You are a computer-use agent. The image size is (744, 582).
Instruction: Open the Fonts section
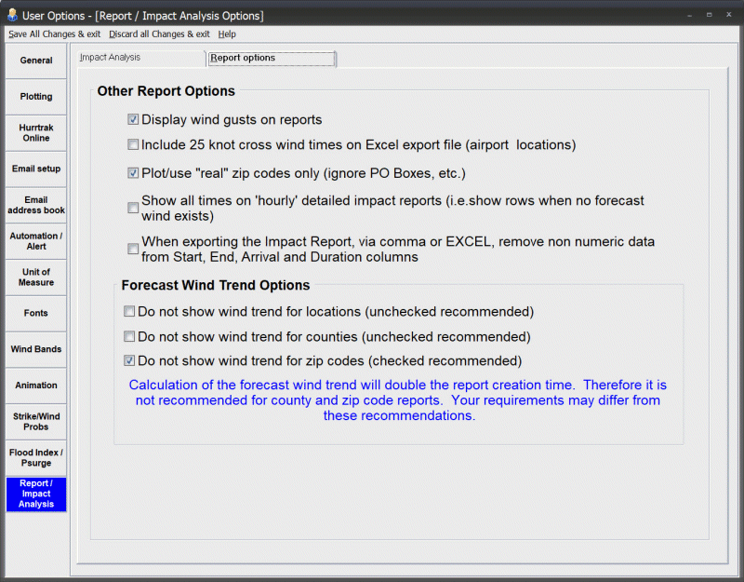tap(36, 314)
